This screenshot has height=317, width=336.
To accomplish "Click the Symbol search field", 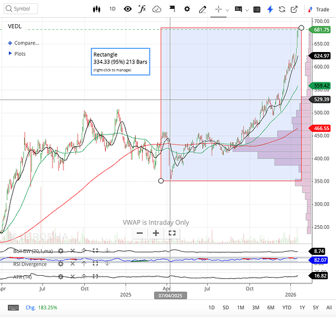I will 21,9.
